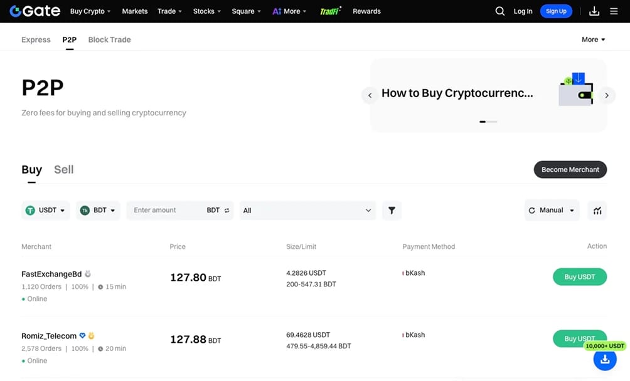Switch to the Sell tab
This screenshot has height=381, width=630.
pos(63,170)
